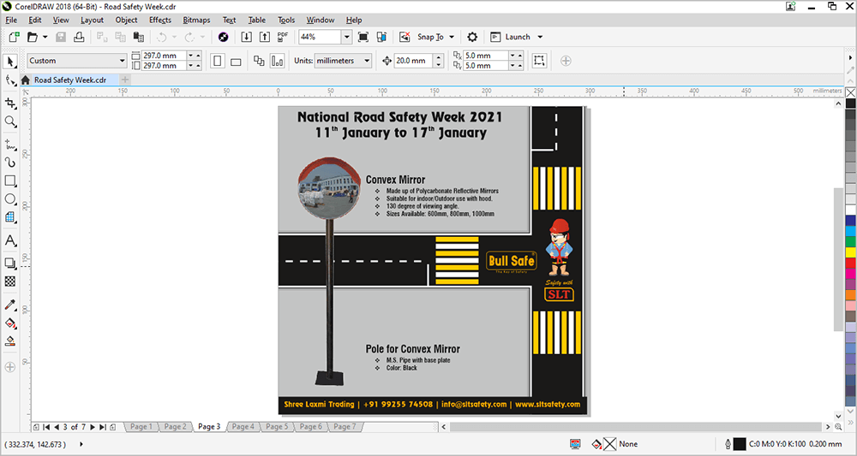Set page to landscape orientation
Screen dimensions: 857x456
click(x=236, y=61)
